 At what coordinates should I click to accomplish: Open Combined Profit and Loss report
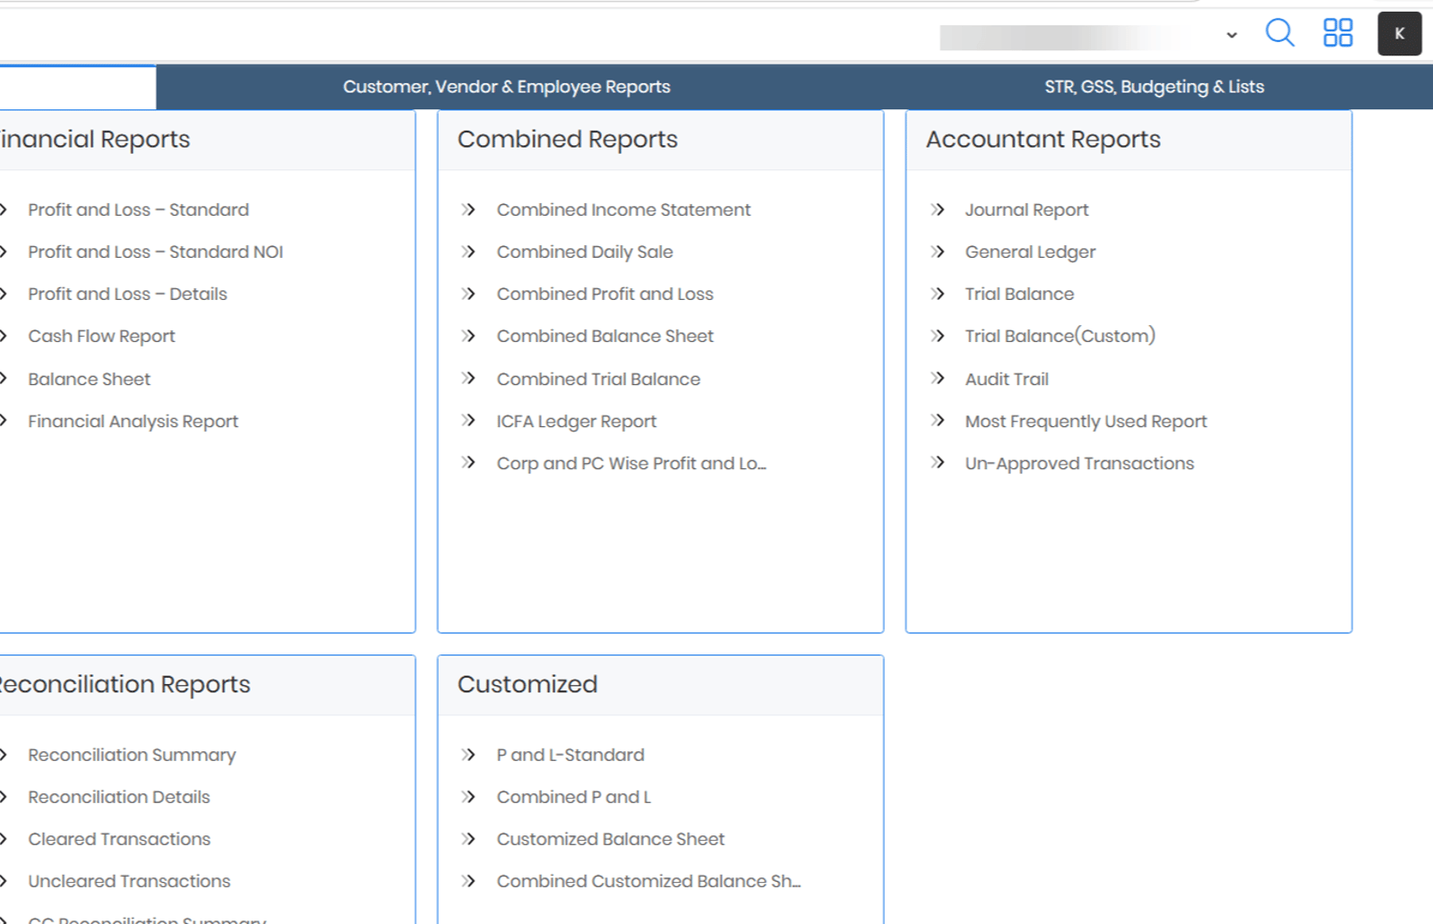tap(605, 294)
